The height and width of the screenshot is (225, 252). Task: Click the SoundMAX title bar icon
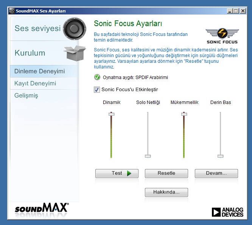click(x=12, y=11)
